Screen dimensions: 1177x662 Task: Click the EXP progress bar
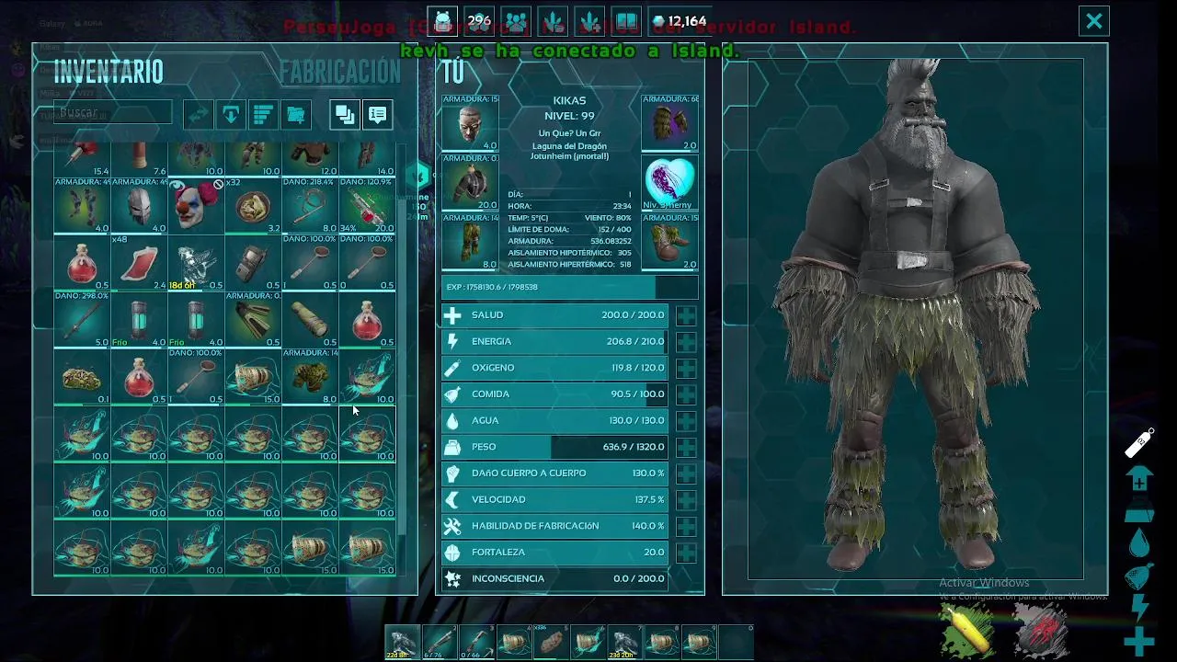[569, 287]
